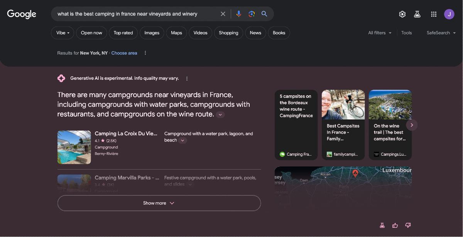Click the La Croix Du Vieux pool thumbnail
Image resolution: width=463 pixels, height=237 pixels.
[74, 147]
